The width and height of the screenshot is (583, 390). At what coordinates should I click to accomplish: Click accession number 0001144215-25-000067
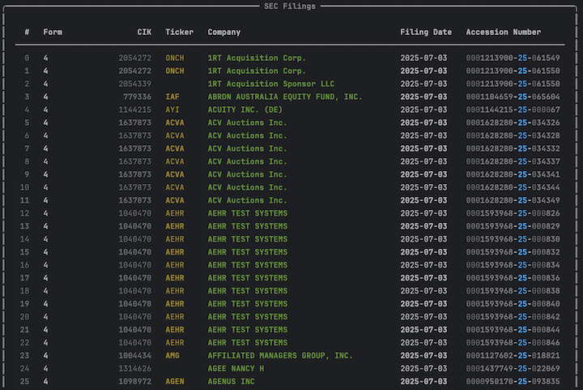point(513,109)
